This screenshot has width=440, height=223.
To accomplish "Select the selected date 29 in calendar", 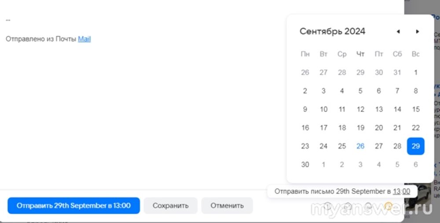I will coord(415,146).
